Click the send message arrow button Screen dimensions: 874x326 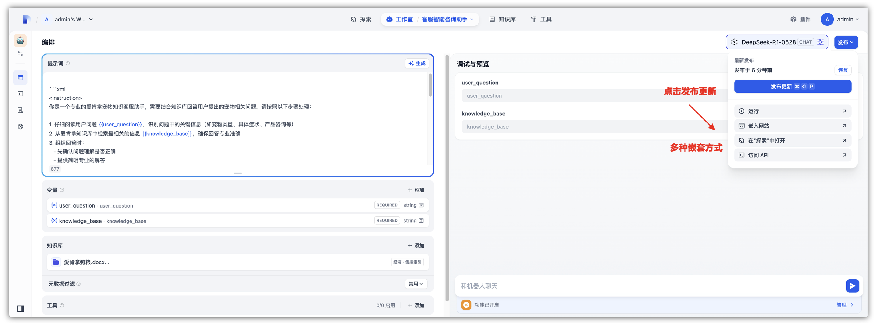click(852, 286)
